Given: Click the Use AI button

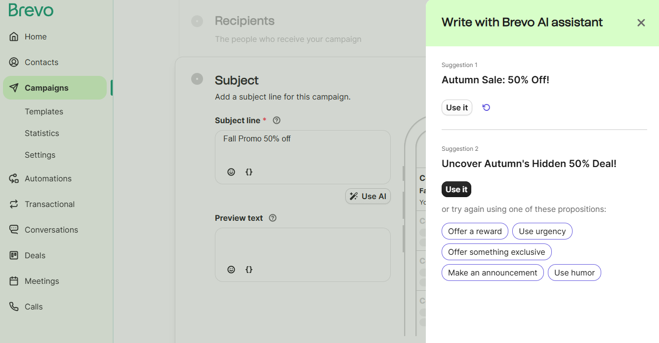Looking at the screenshot, I should tap(368, 196).
